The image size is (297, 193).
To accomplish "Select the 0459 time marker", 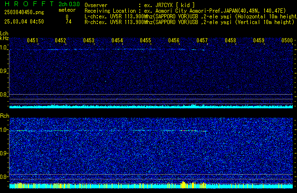I will click(259, 40).
